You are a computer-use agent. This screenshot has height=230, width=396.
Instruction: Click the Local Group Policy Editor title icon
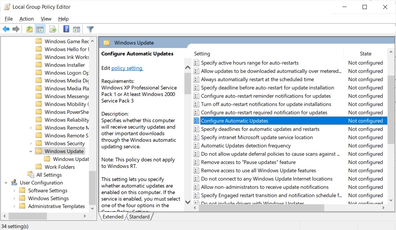pos(7,7)
